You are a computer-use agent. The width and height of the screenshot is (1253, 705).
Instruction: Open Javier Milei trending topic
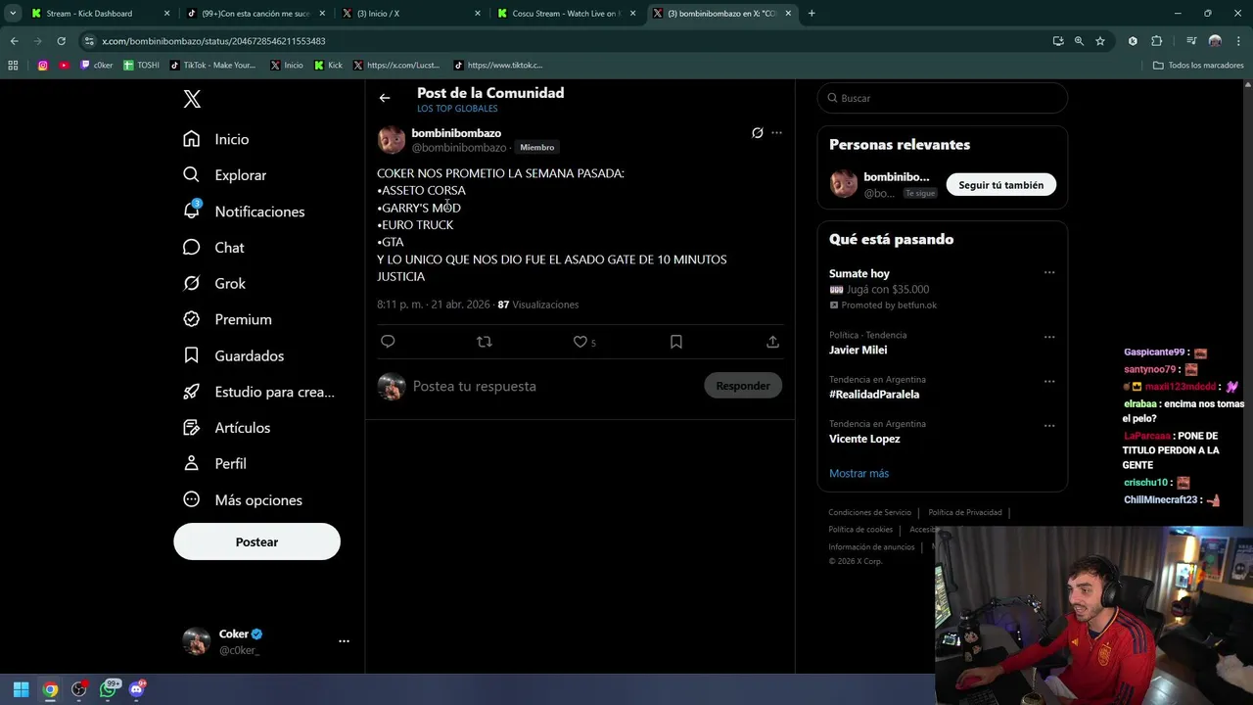click(x=858, y=350)
